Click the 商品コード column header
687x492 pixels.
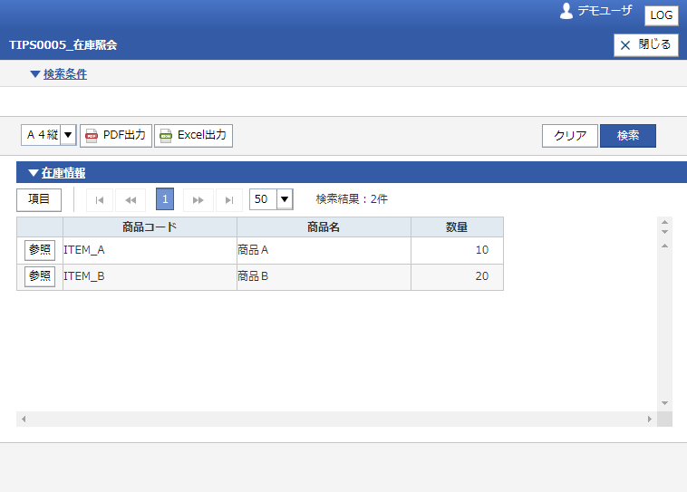150,227
